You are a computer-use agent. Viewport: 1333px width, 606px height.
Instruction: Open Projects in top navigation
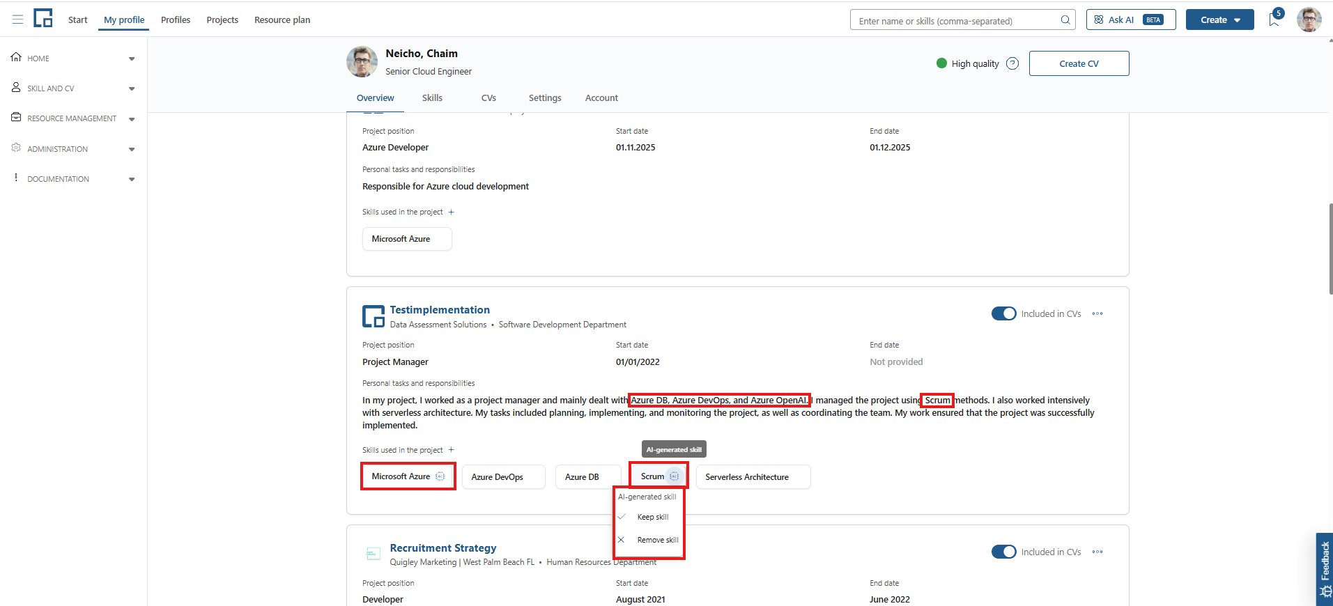[222, 20]
